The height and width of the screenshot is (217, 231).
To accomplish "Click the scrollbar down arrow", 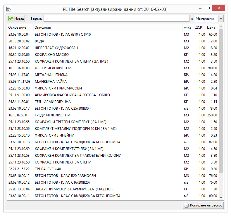I will (x=221, y=198).
